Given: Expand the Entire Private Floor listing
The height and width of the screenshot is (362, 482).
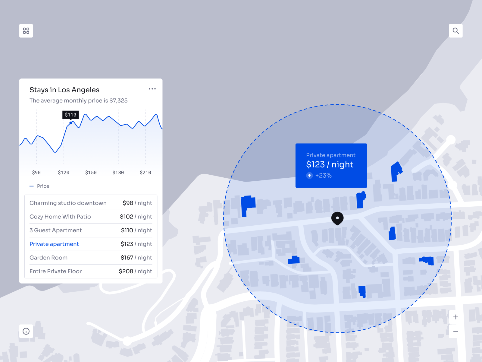Looking at the screenshot, I should 91,271.
